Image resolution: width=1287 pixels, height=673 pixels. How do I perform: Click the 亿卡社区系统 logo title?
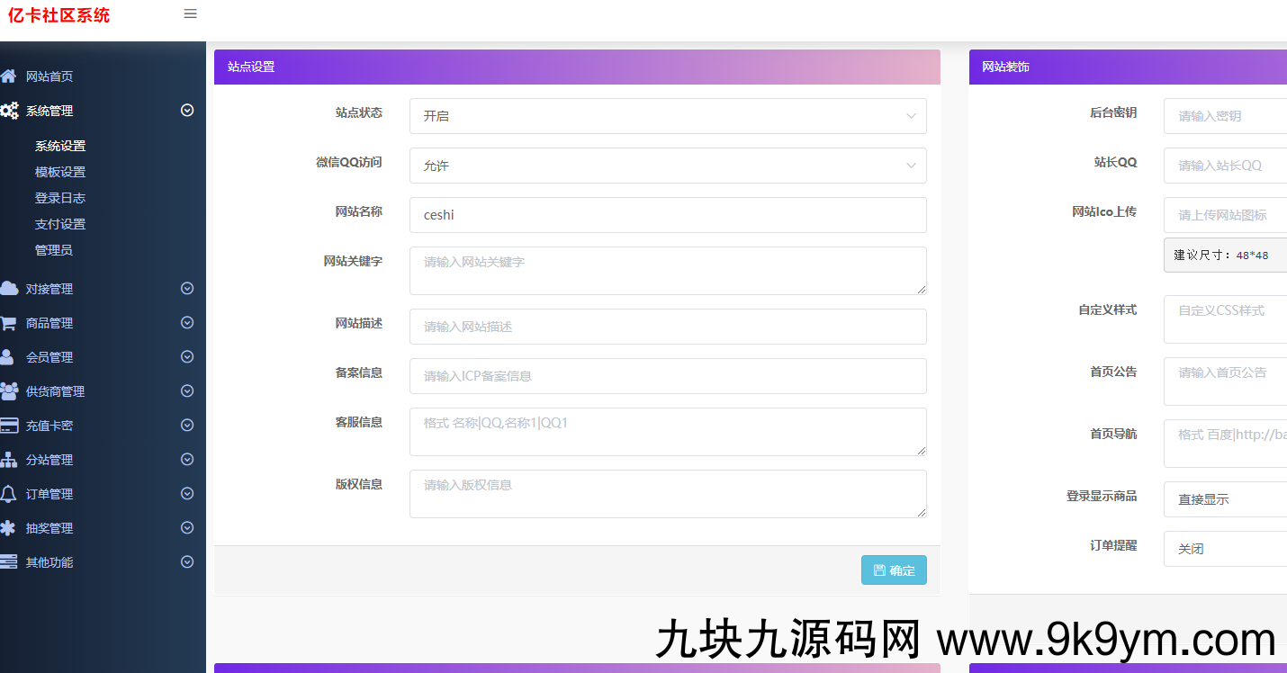pyautogui.click(x=59, y=15)
